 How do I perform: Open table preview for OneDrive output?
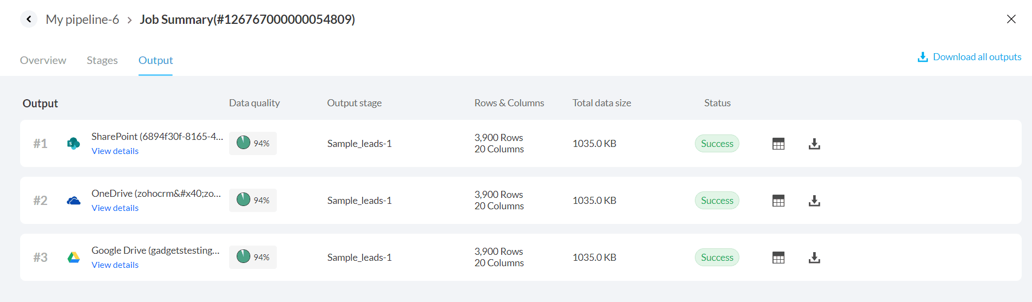click(778, 201)
